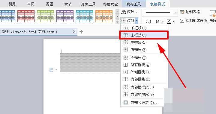The image size is (216, 114).
Task: Switch to the 表格工具 tab
Action: click(133, 4)
